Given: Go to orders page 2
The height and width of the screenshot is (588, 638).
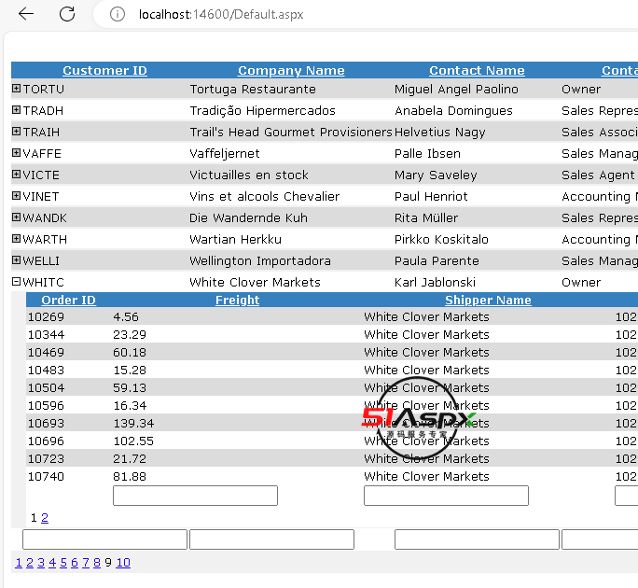Looking at the screenshot, I should coord(45,518).
